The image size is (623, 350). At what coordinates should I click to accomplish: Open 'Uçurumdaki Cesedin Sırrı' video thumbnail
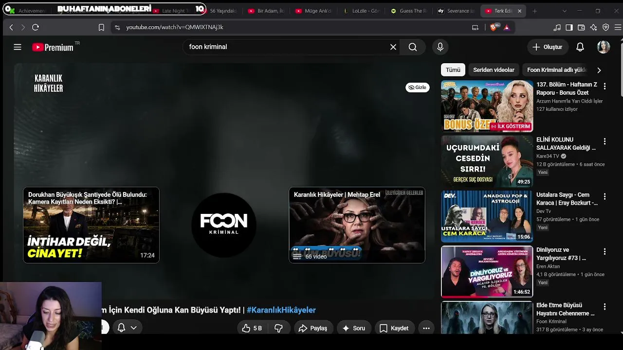(487, 161)
